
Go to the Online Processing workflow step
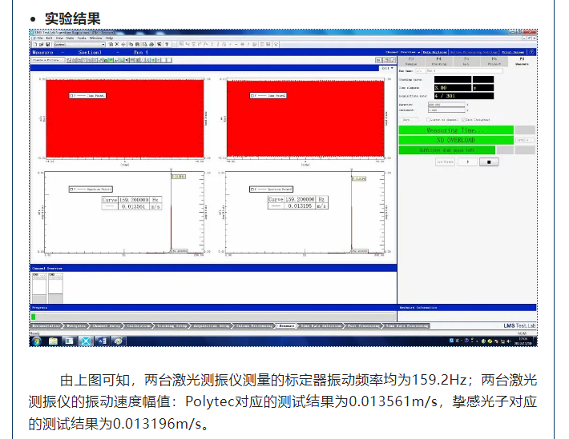click(254, 326)
